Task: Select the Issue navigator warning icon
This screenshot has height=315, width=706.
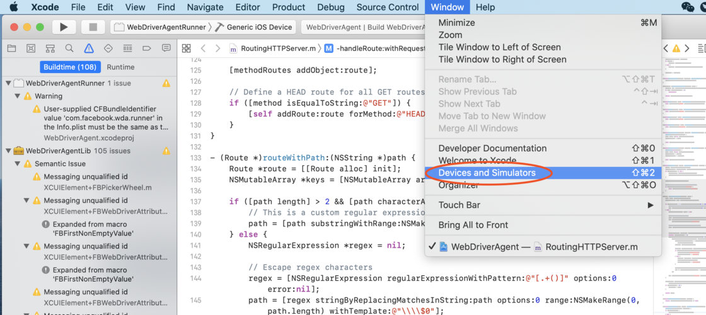Action: tap(89, 48)
